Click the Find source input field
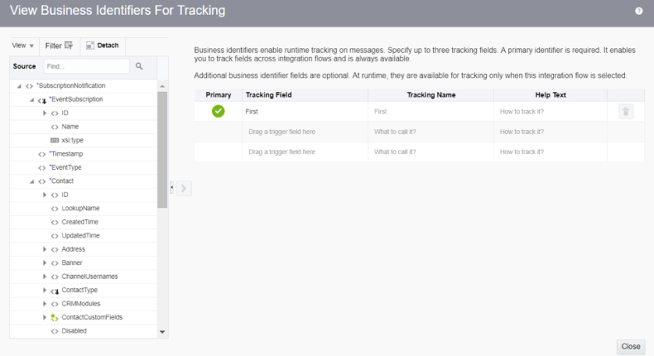This screenshot has height=356, width=654. pos(86,67)
